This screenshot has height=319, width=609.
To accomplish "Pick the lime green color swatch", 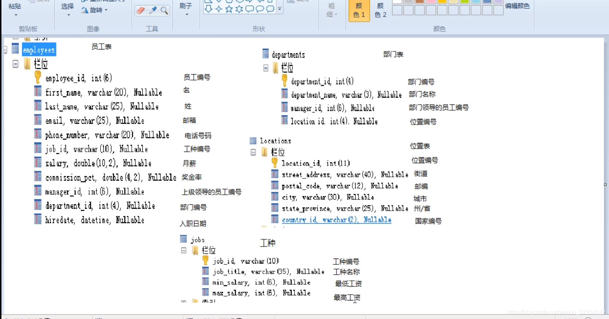I will 464,1.
